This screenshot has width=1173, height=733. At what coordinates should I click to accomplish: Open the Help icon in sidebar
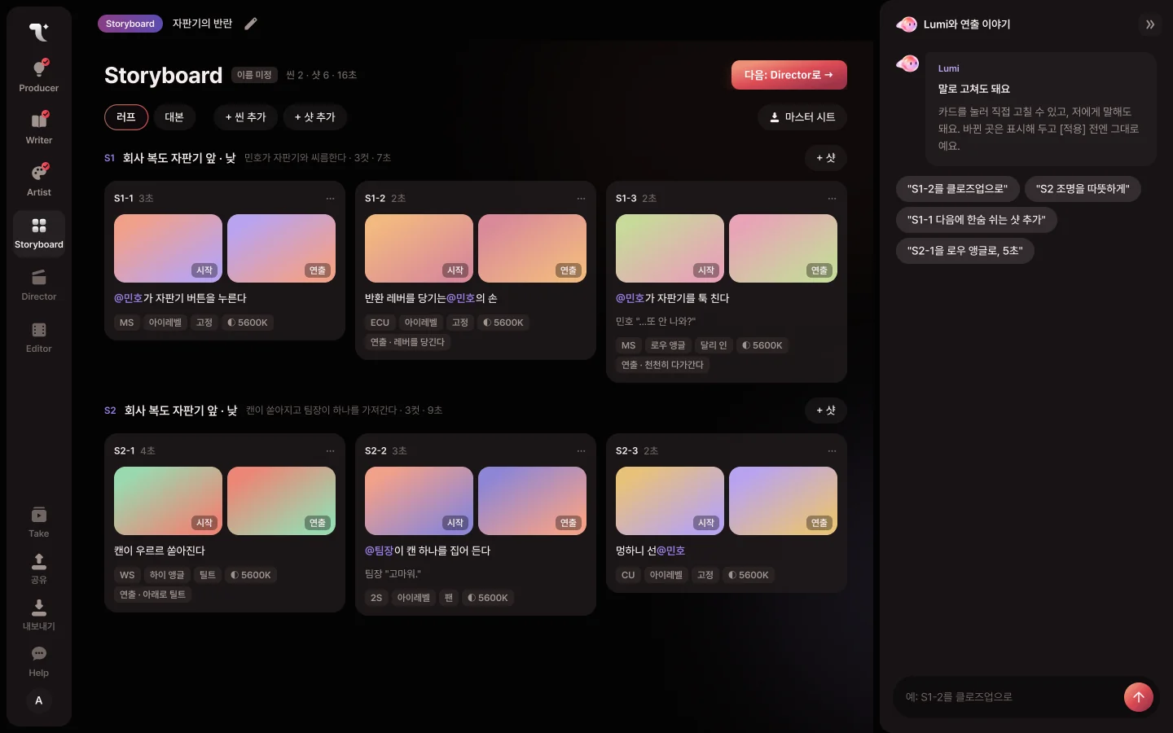coord(39,661)
